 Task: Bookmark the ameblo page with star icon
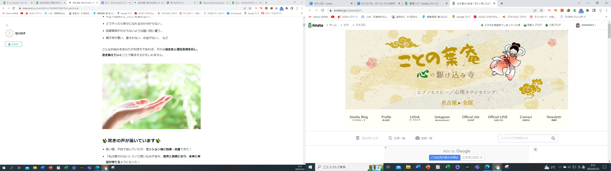coord(541,10)
